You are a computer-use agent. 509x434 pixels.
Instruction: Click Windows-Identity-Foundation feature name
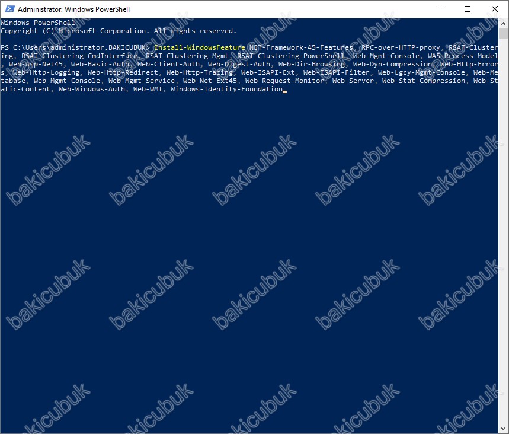pyautogui.click(x=226, y=89)
